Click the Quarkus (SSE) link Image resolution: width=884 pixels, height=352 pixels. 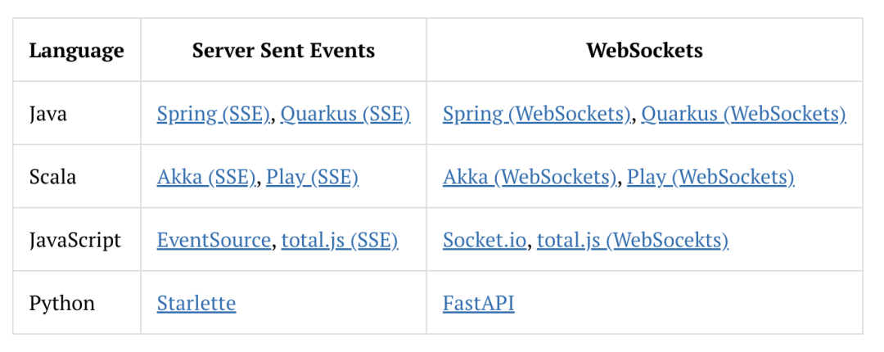point(345,114)
